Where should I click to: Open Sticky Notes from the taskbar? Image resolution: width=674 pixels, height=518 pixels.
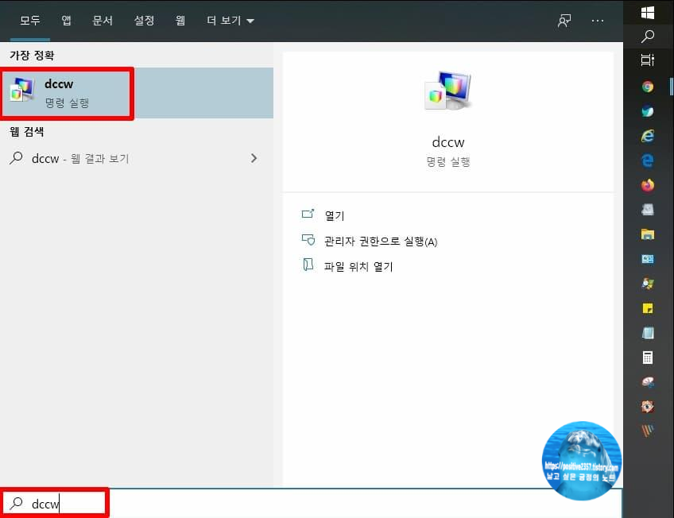[647, 308]
